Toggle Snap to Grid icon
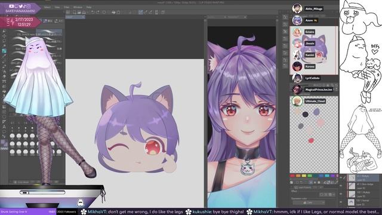Viewport: 382px width, 215px height. [150, 12]
